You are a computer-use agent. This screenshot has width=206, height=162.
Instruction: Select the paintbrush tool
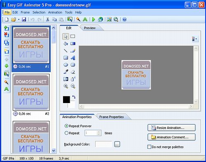73,51
